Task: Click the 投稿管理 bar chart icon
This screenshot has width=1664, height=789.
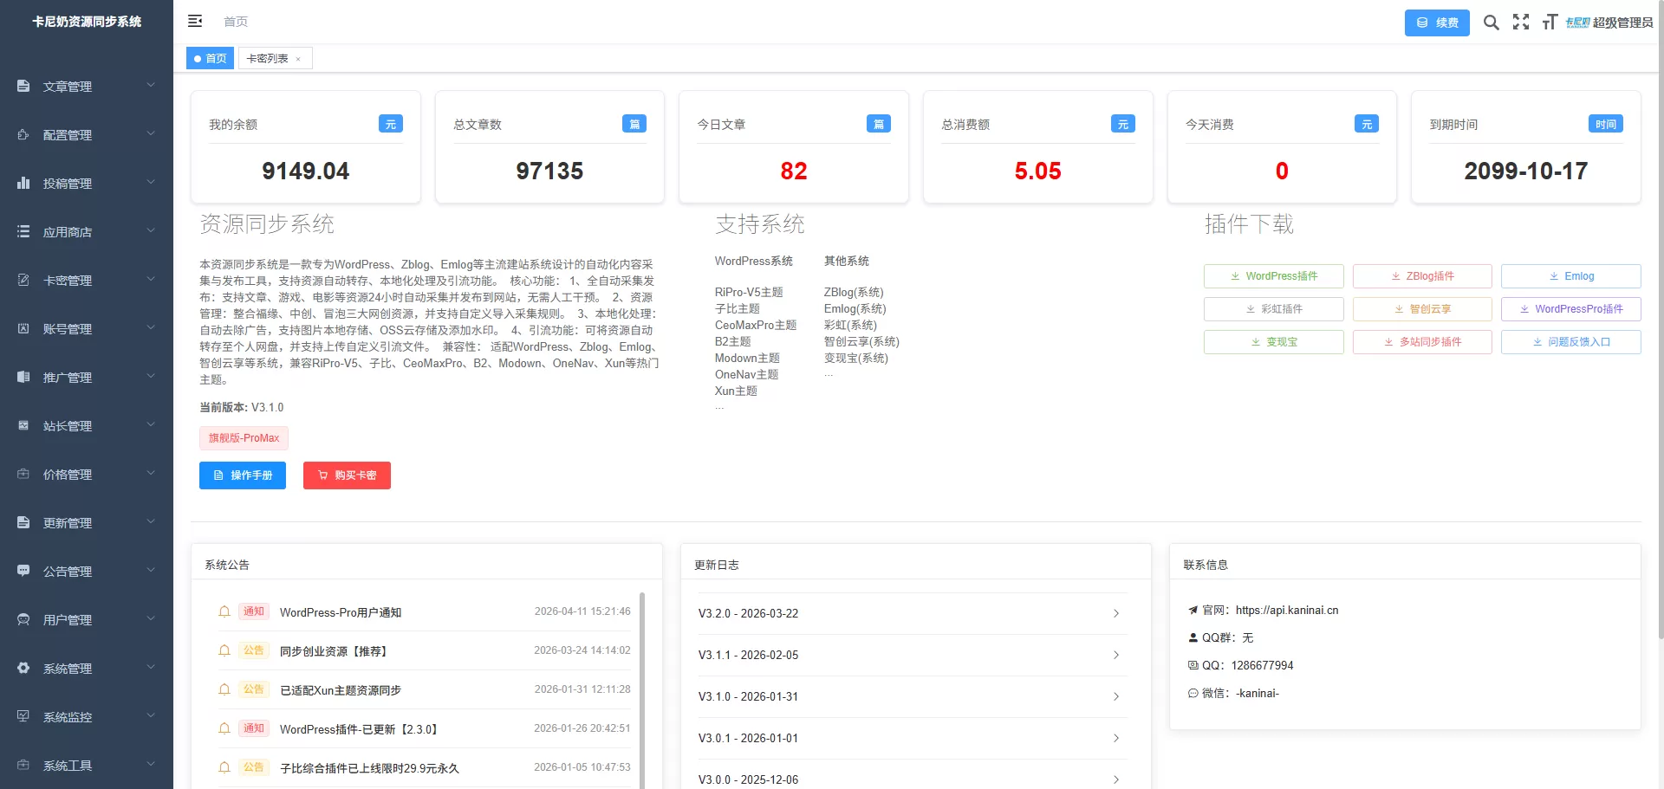Action: coord(23,184)
